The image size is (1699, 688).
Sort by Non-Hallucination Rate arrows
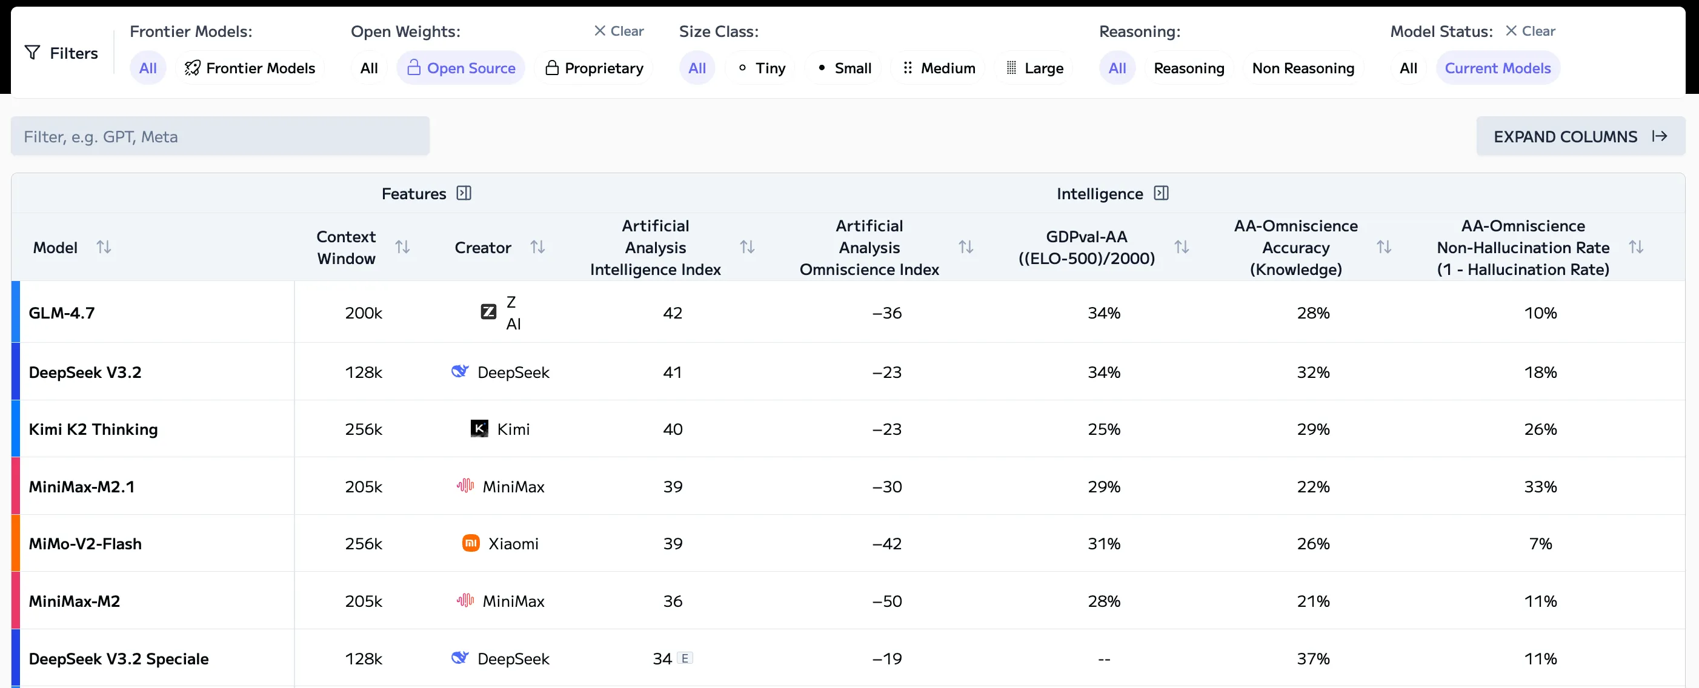pos(1636,247)
